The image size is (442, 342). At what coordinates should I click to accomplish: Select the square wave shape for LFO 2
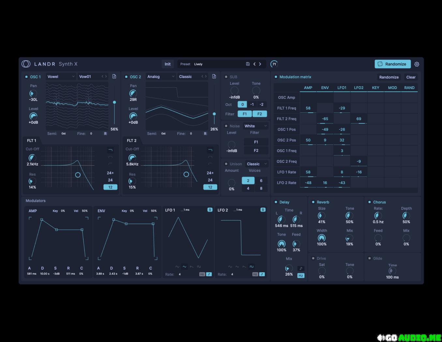(251, 267)
